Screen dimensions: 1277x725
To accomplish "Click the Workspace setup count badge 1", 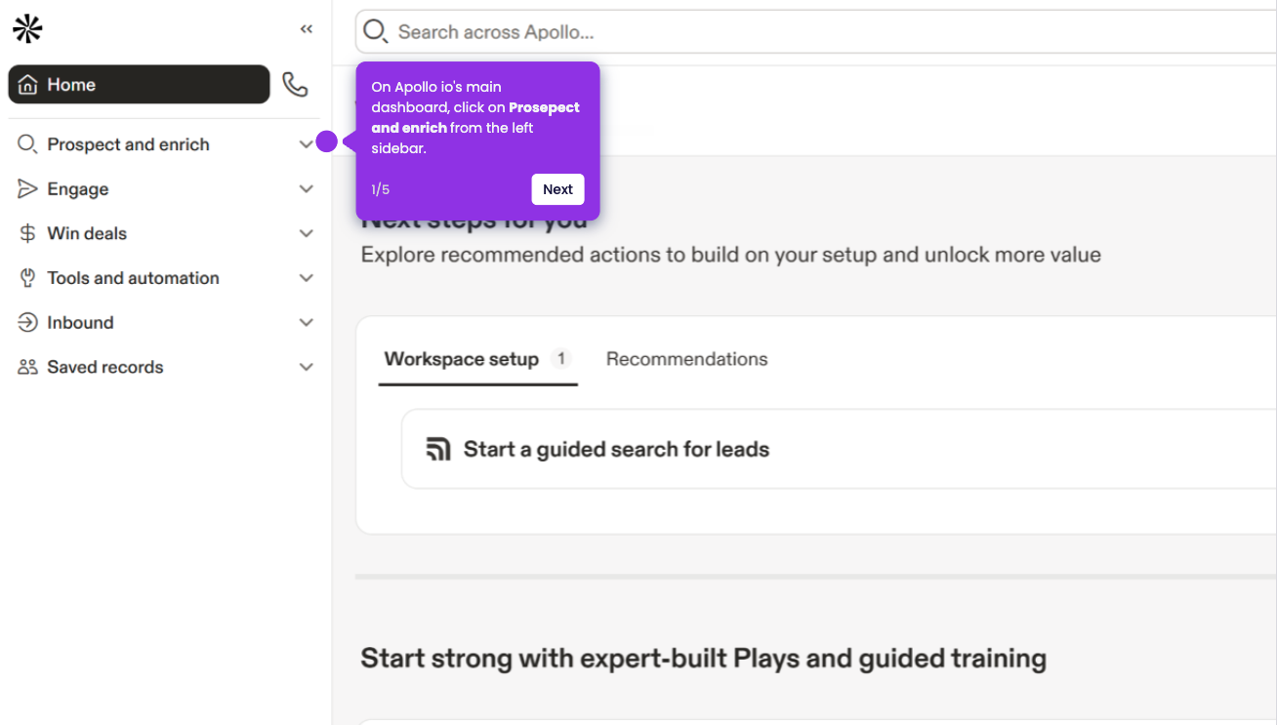I will click(x=560, y=359).
